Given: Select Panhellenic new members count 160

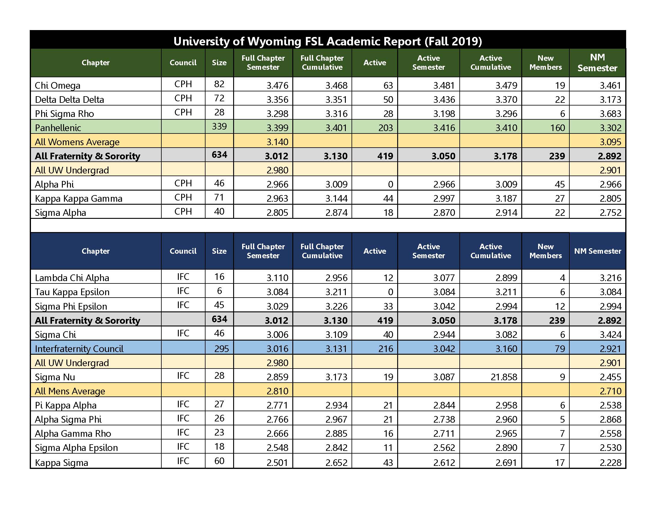Looking at the screenshot, I should 557,127.
